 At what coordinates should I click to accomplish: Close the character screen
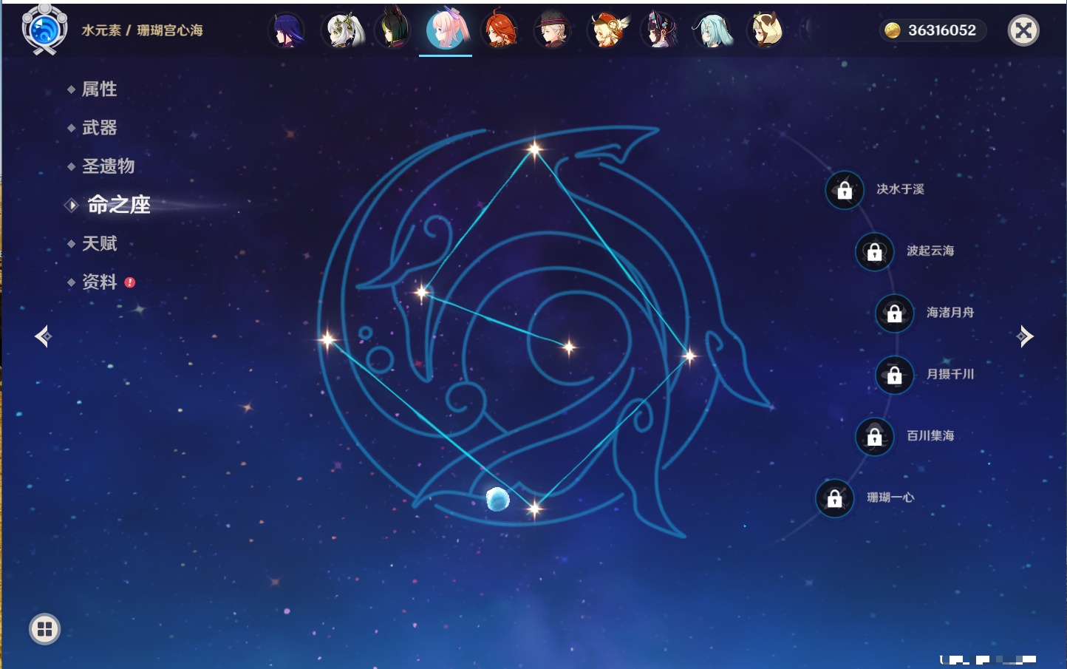pyautogui.click(x=1023, y=30)
